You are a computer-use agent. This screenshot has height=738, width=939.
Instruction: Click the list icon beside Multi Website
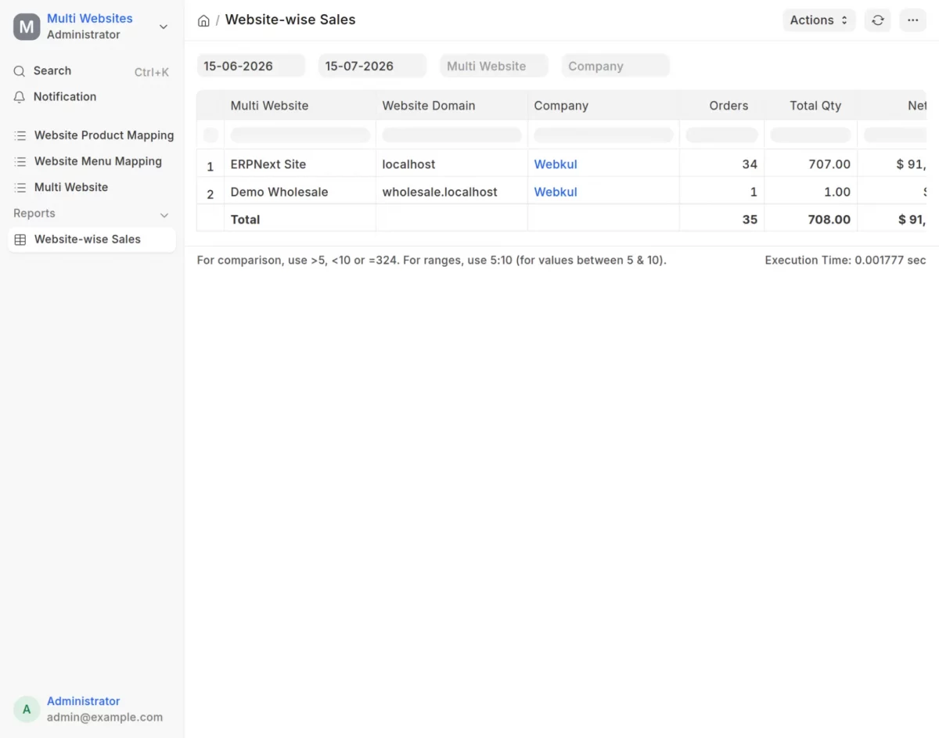20,188
